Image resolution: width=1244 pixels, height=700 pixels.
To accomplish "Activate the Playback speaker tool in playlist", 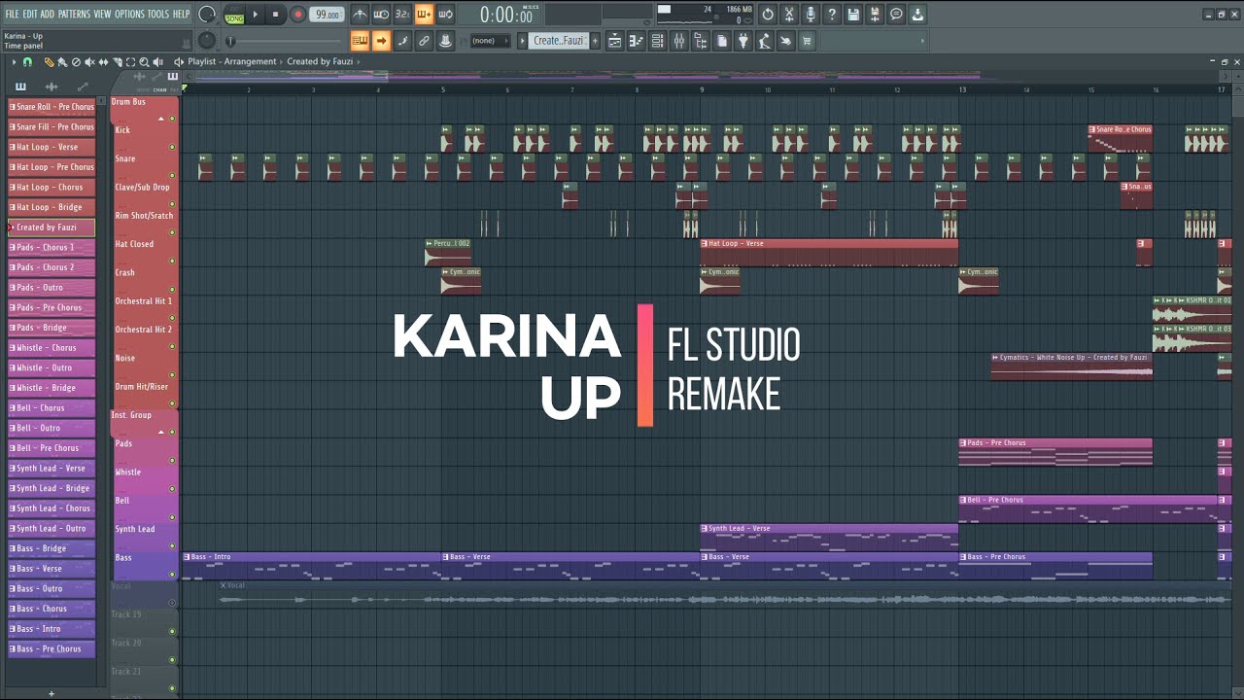I will point(157,62).
